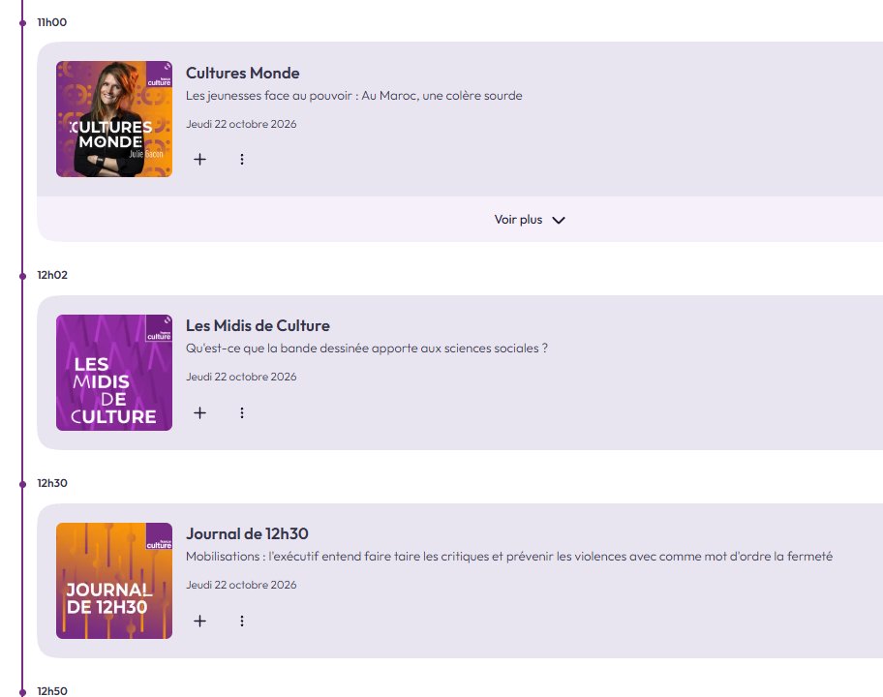Click the Cultures Monde cover thumbnail
883x697 pixels.
point(114,119)
